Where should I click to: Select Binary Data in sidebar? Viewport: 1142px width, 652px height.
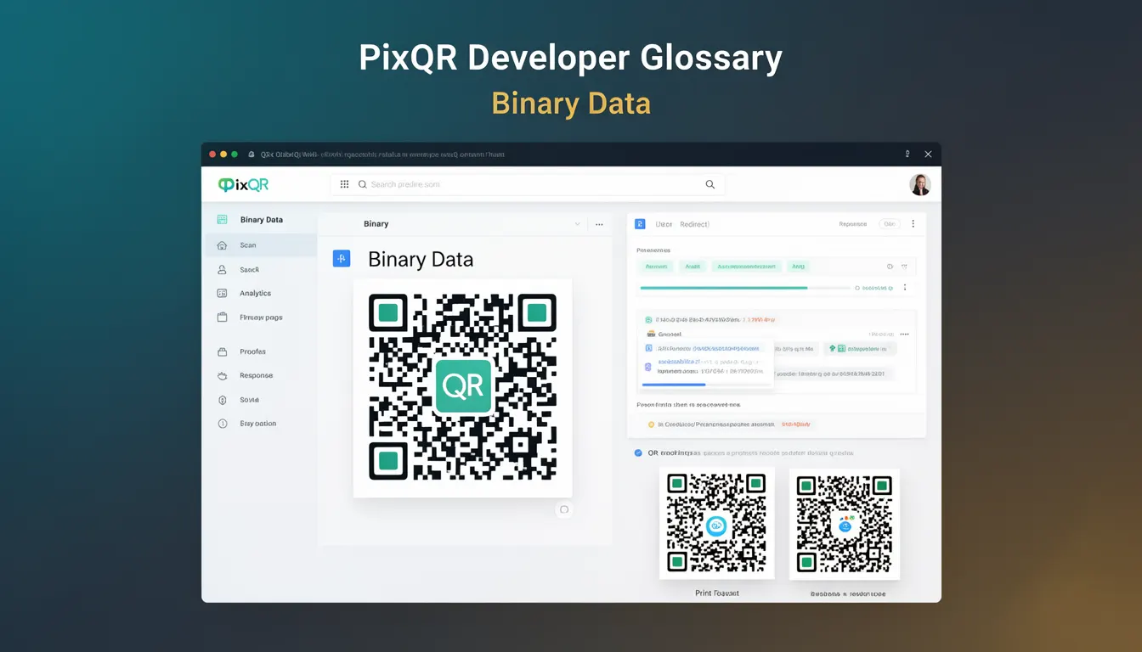(x=261, y=220)
